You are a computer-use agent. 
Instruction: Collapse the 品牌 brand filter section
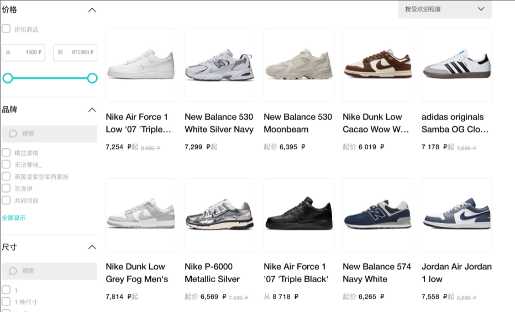92,110
